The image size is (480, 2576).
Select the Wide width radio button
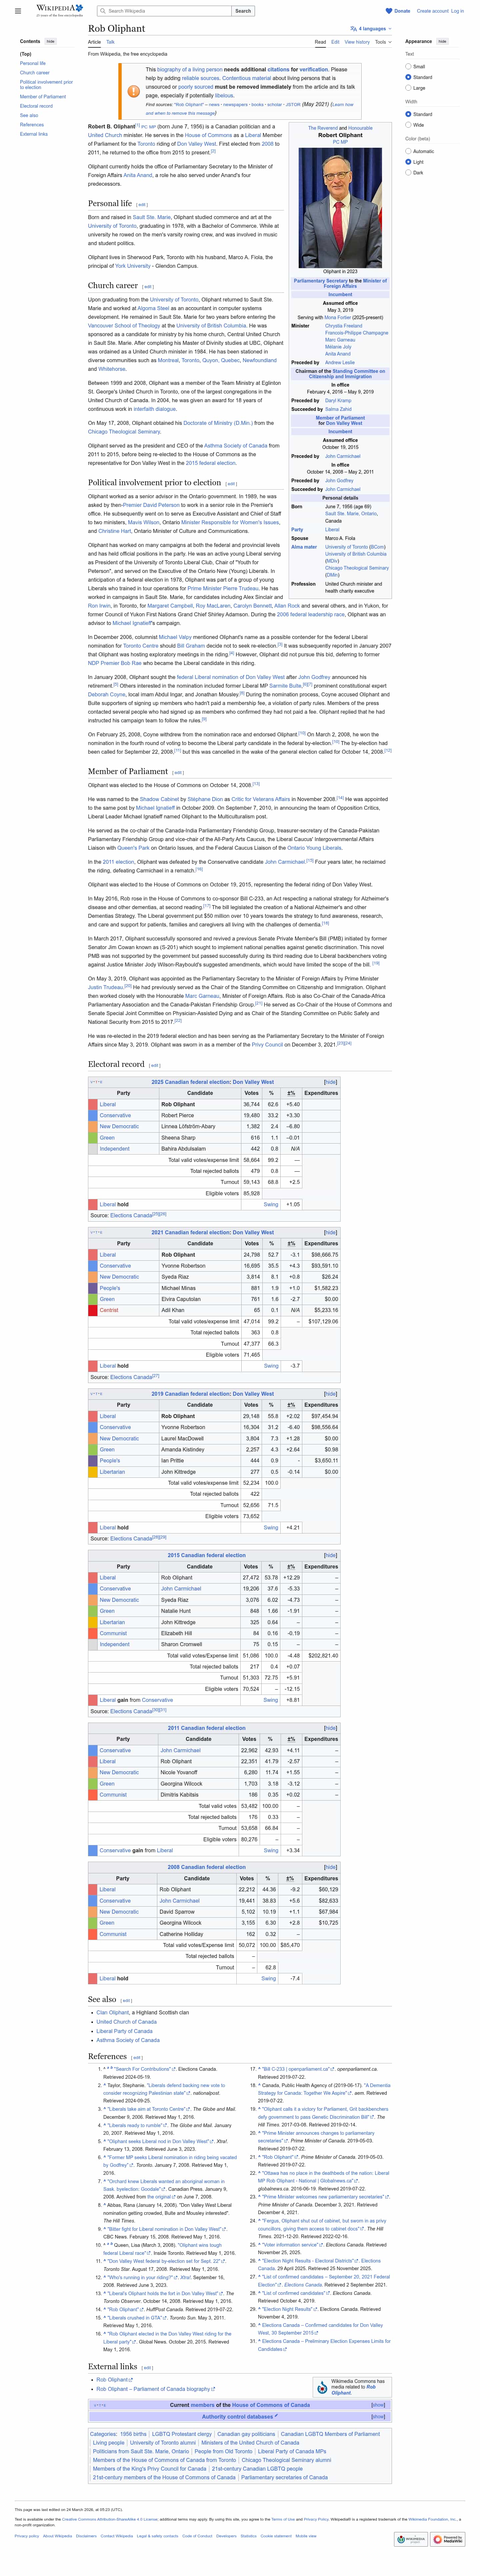click(x=408, y=125)
